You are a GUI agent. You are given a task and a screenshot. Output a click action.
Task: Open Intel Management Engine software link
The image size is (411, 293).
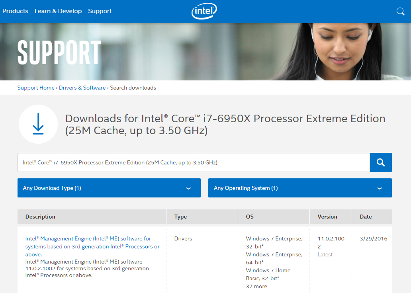pyautogui.click(x=92, y=246)
